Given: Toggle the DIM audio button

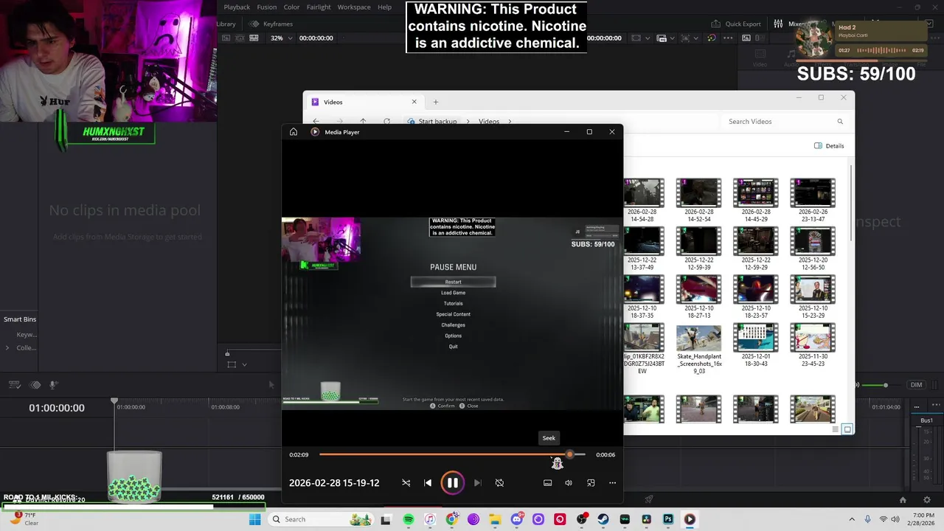Looking at the screenshot, I should pyautogui.click(x=916, y=385).
